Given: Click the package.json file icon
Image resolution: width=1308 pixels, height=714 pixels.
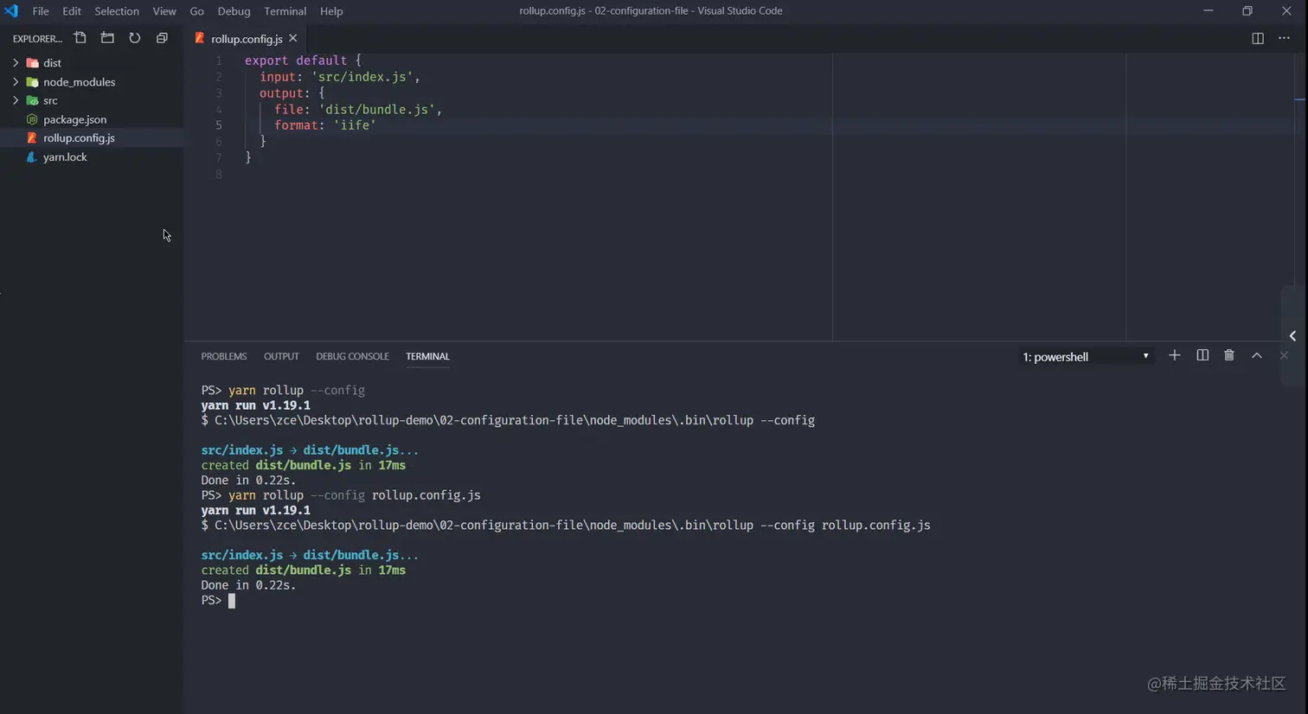Looking at the screenshot, I should tap(32, 119).
